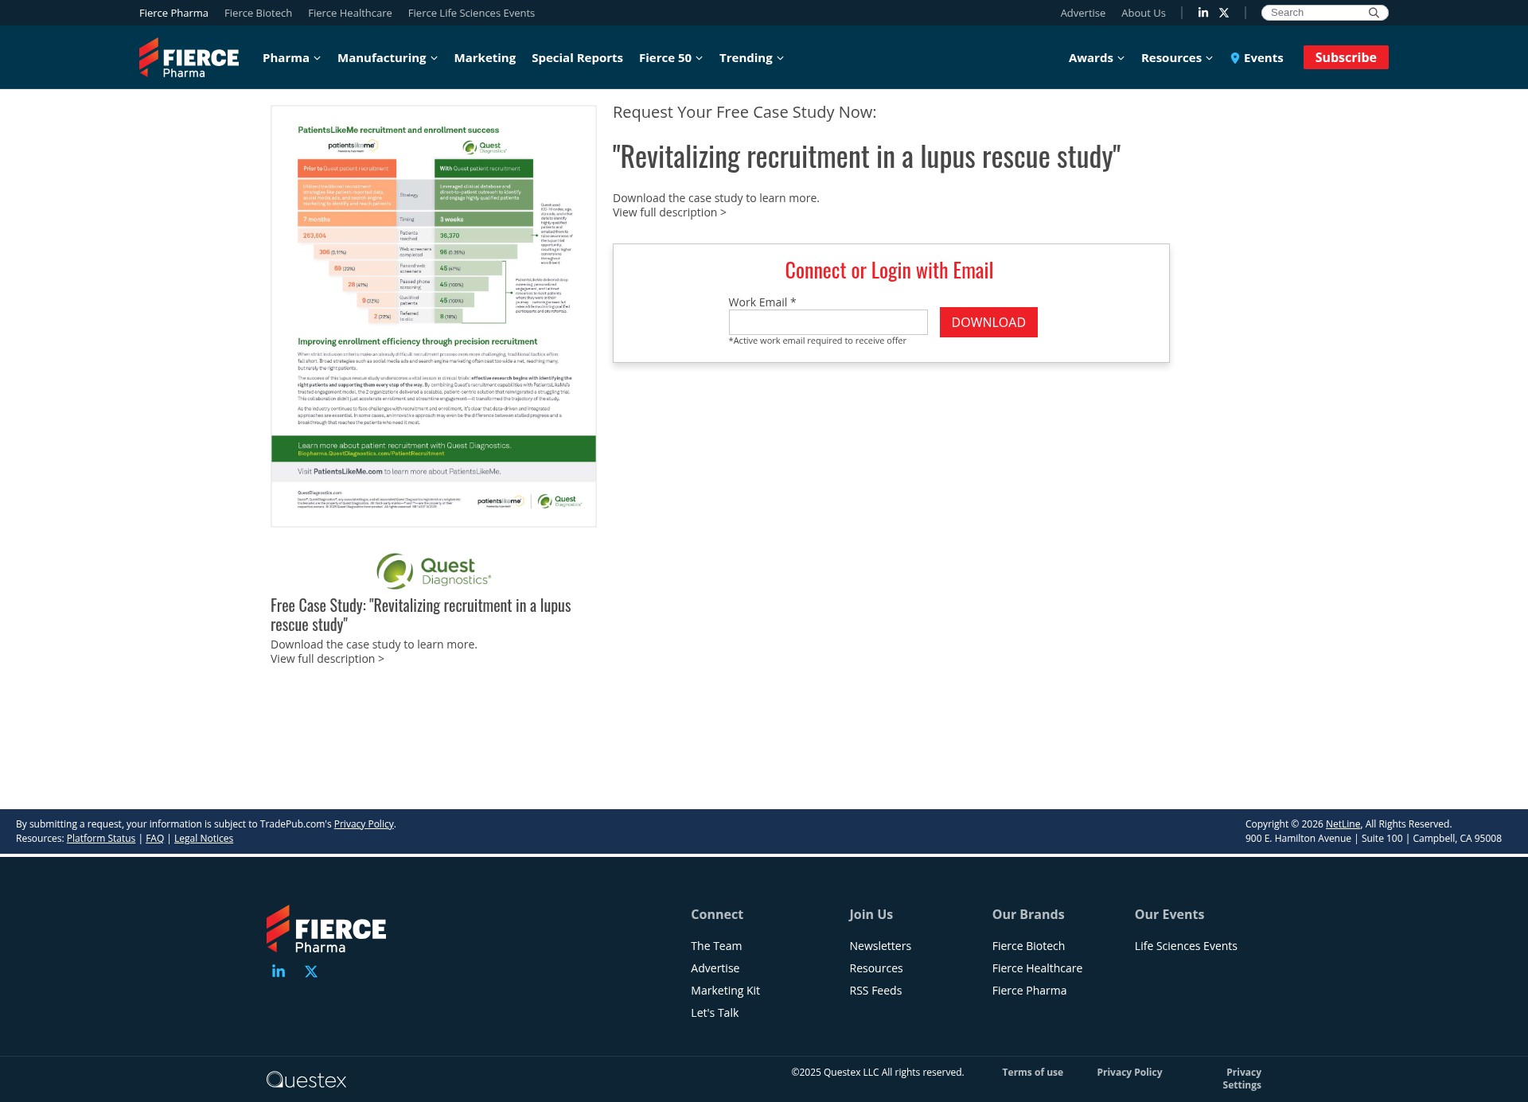Open TradePub Privacy Policy link
Viewport: 1528px width, 1102px height.
pyautogui.click(x=364, y=824)
